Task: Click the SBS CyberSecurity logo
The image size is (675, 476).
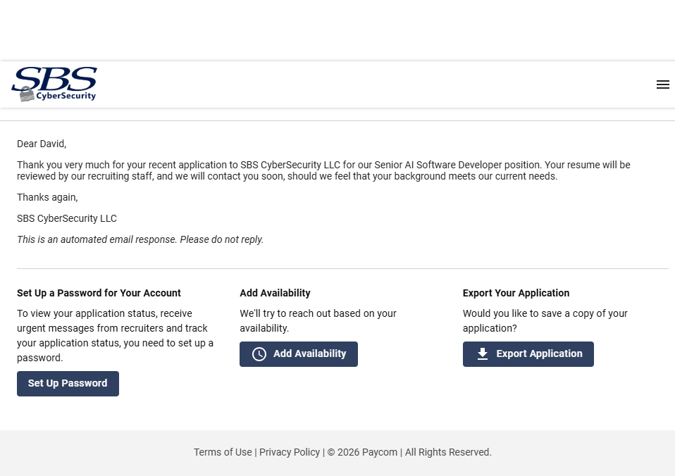Action: click(x=54, y=84)
